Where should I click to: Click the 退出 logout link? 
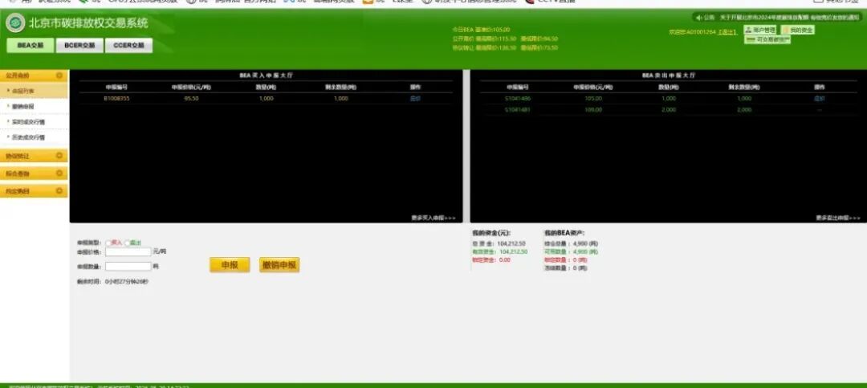[727, 32]
